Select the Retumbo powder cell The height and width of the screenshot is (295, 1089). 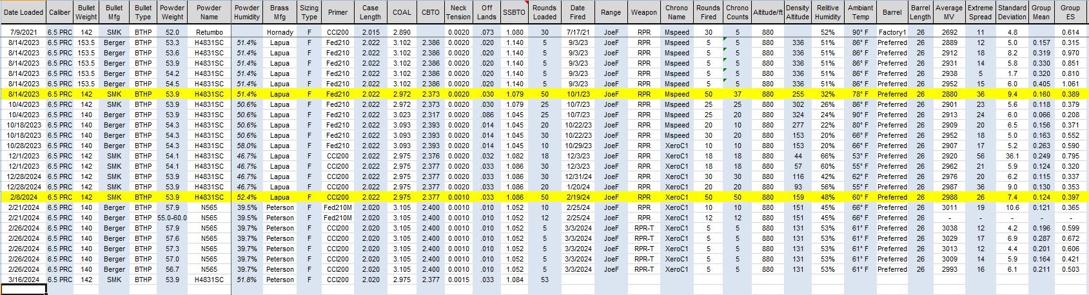click(x=209, y=32)
